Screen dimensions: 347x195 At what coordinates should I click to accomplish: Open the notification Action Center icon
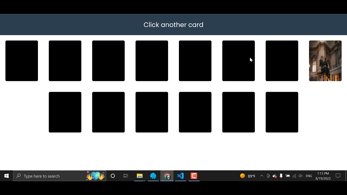[x=338, y=176]
